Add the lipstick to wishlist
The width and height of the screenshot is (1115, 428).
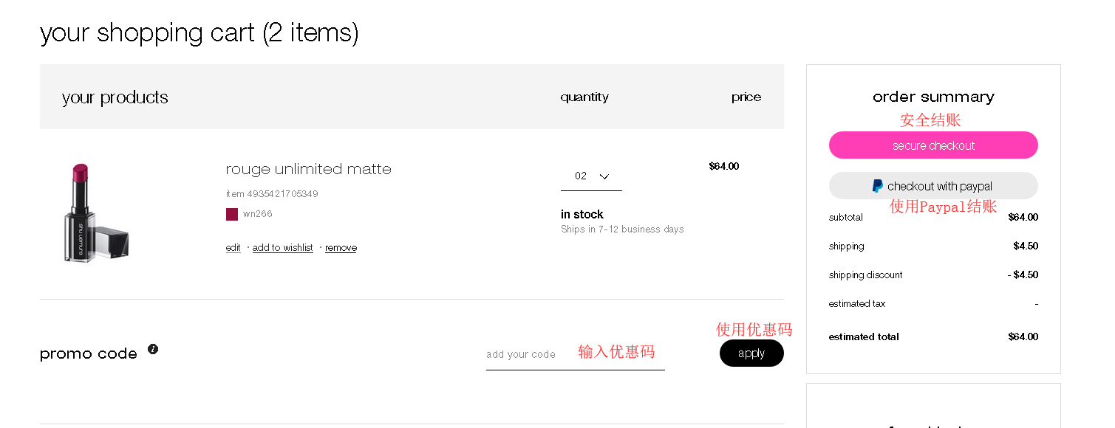282,248
